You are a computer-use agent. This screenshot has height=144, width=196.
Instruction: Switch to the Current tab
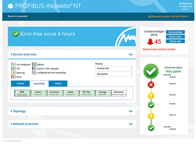pyautogui.click(x=20, y=83)
